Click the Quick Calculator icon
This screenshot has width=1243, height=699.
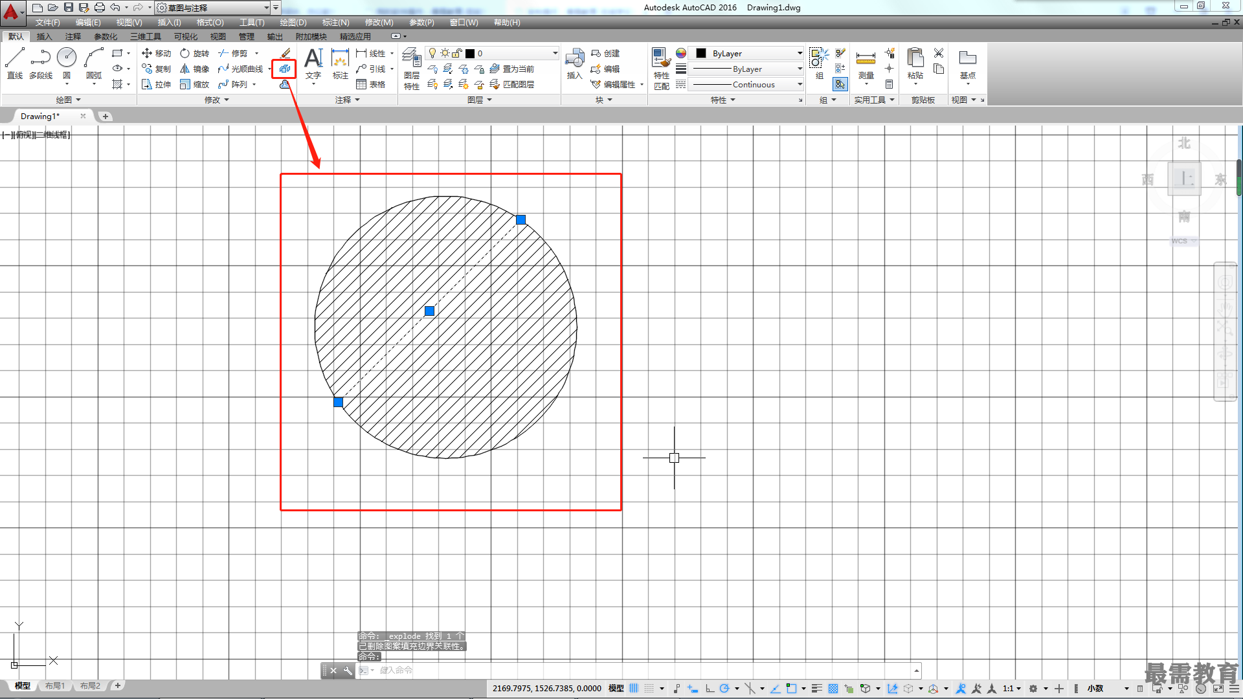click(890, 84)
